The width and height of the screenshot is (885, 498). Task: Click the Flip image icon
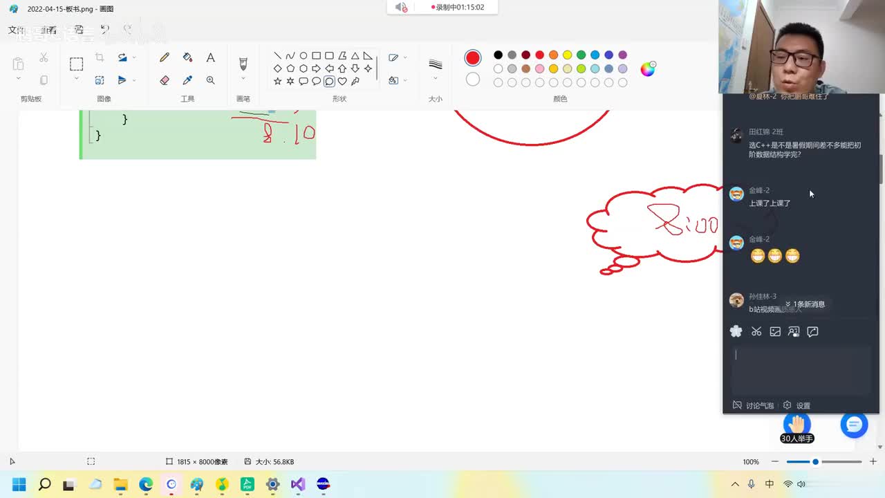click(x=122, y=80)
